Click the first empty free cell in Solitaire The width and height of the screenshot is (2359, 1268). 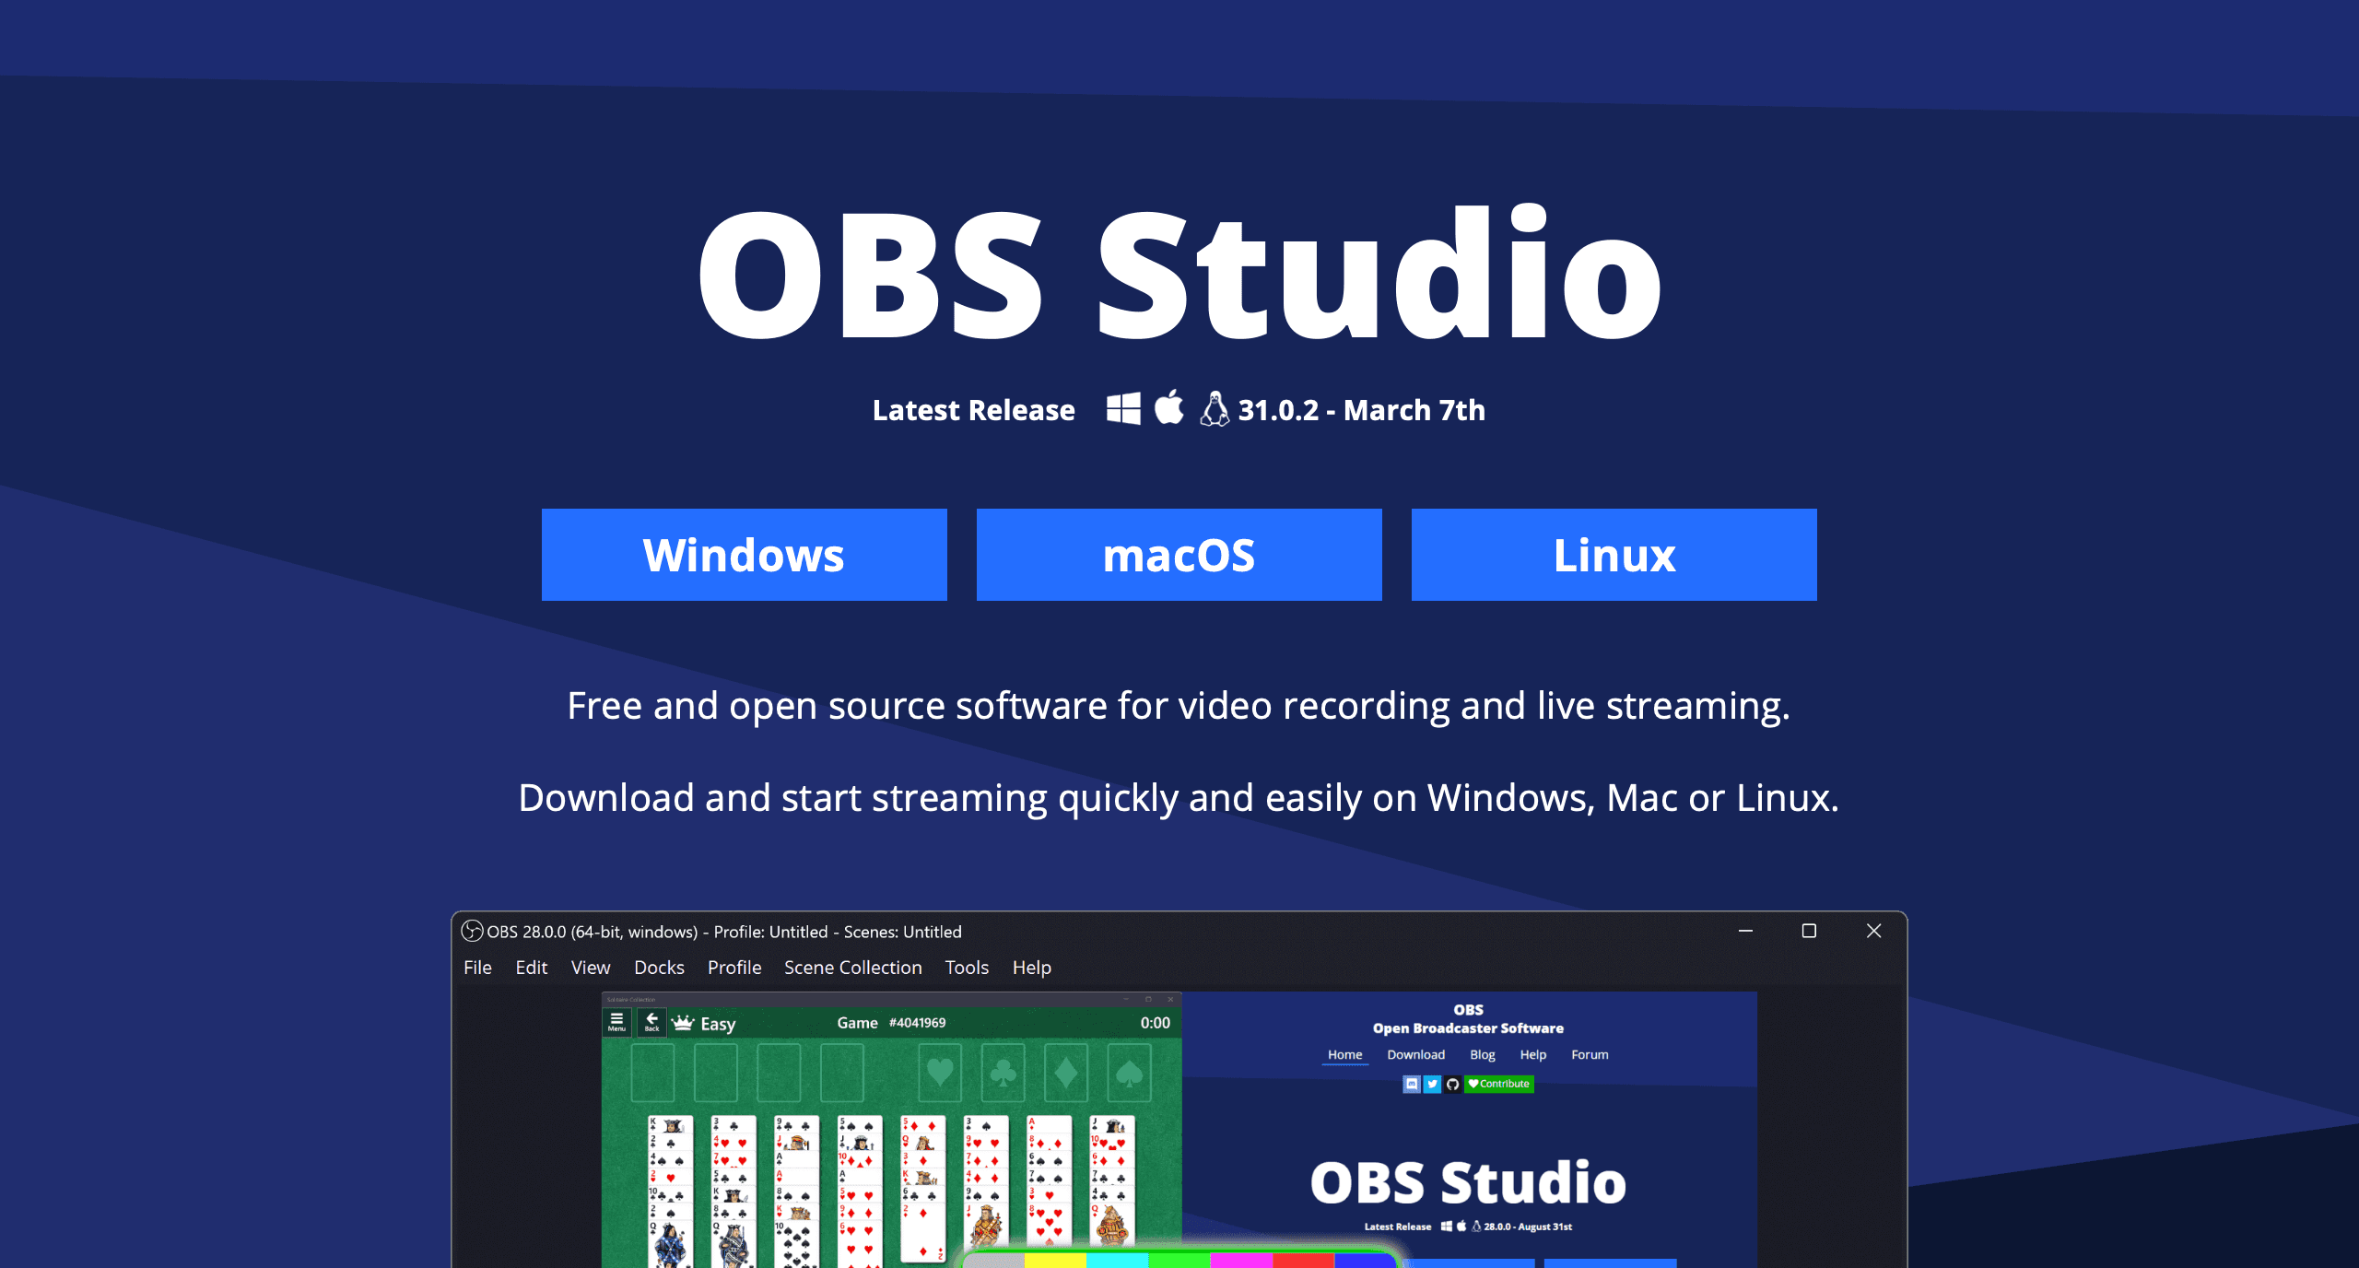(x=652, y=1072)
